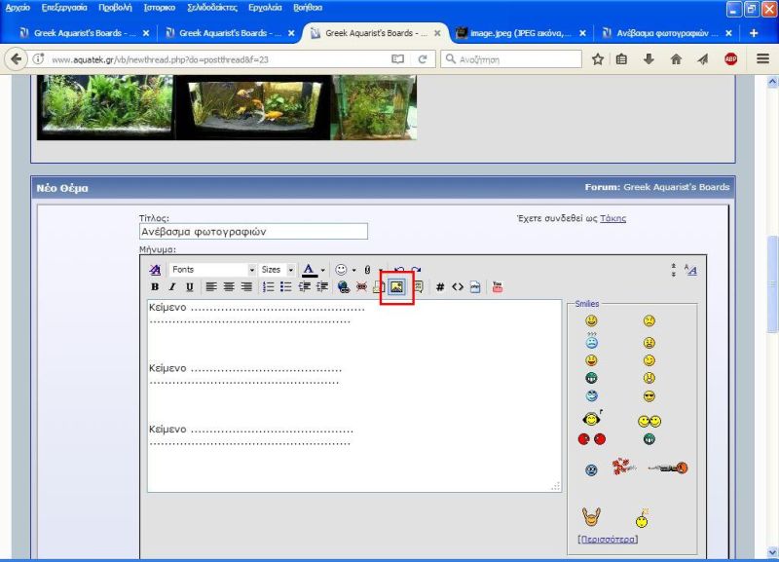Click the Τίτλος title input field
This screenshot has height=562, width=779.
click(253, 232)
